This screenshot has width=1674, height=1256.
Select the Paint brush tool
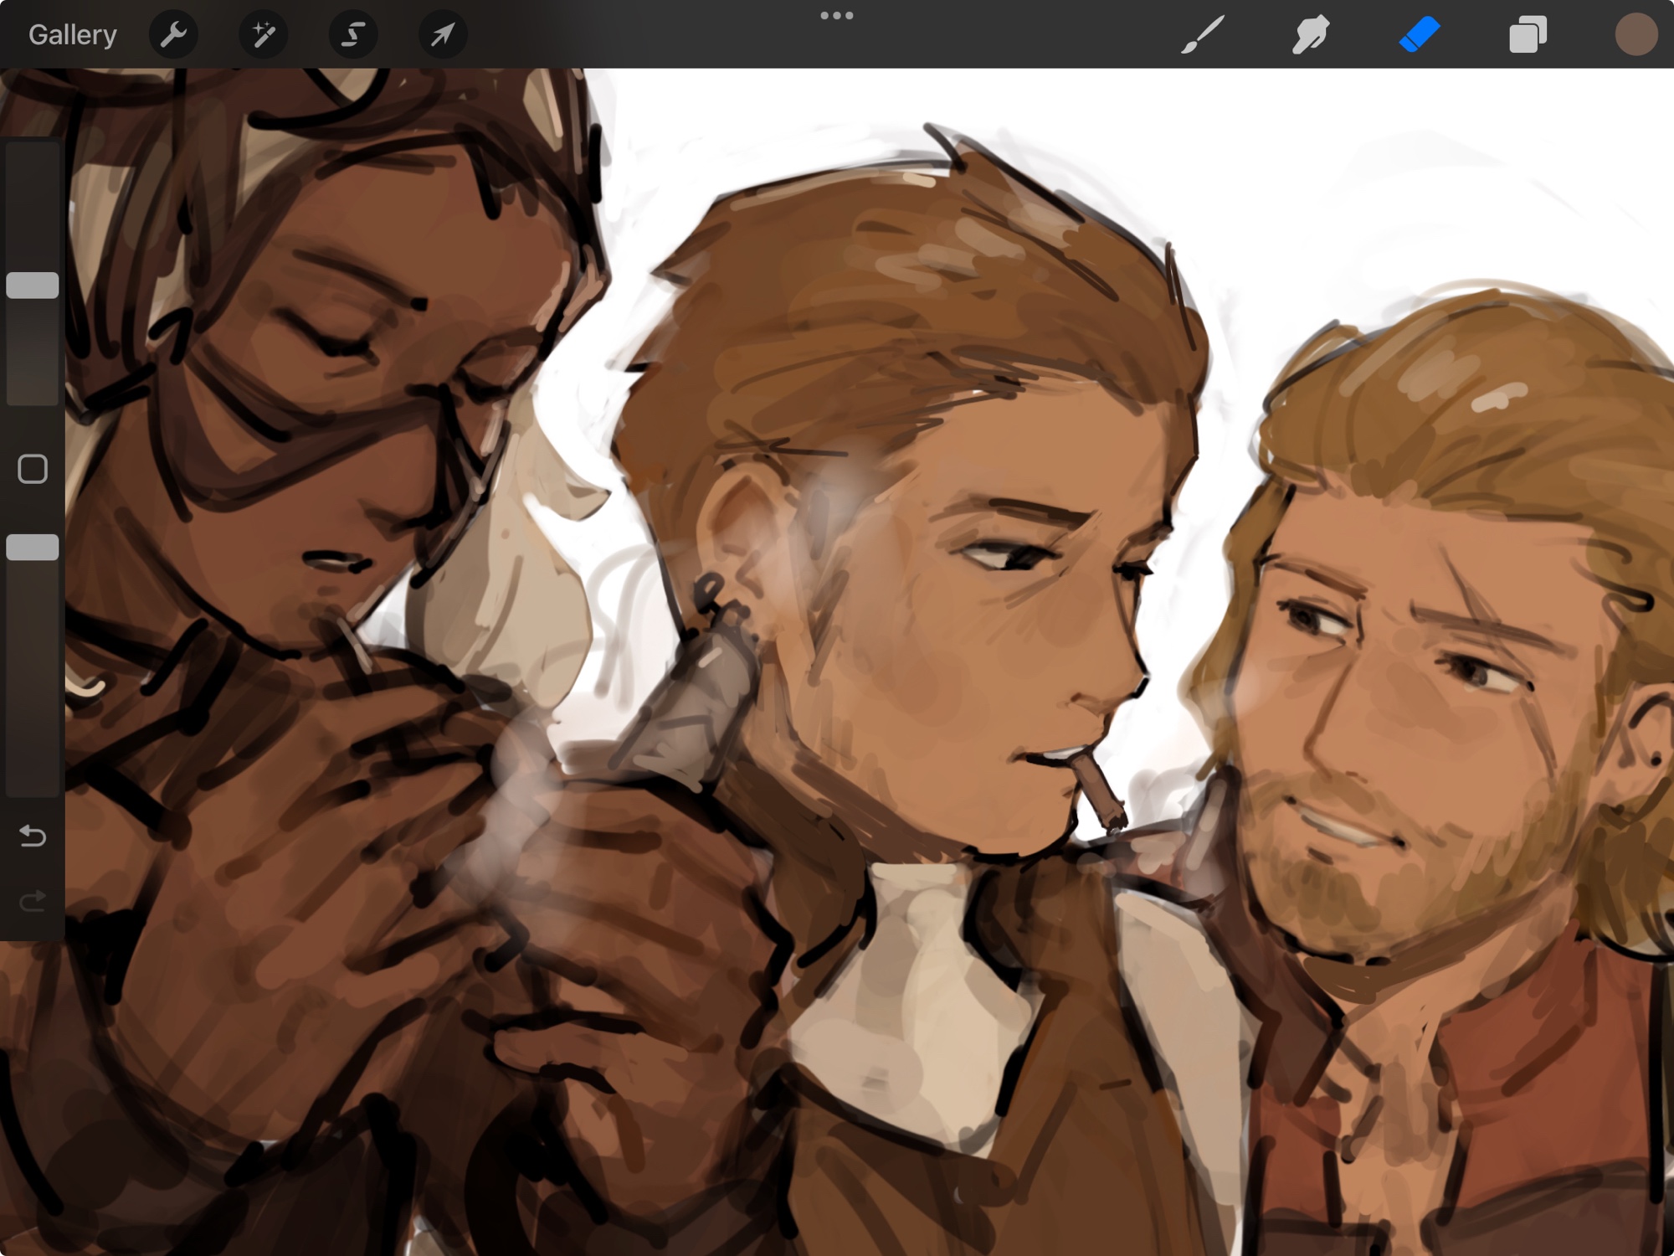tap(1203, 34)
